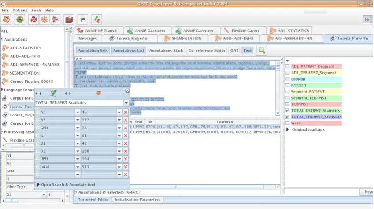Select ADL-STATISTICS application in resource tree
The height and width of the screenshot is (209, 374).
click(26, 48)
